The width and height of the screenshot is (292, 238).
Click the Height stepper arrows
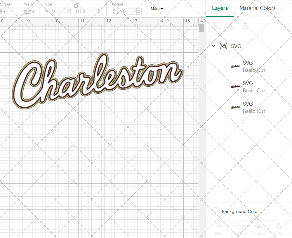(x=98, y=11)
